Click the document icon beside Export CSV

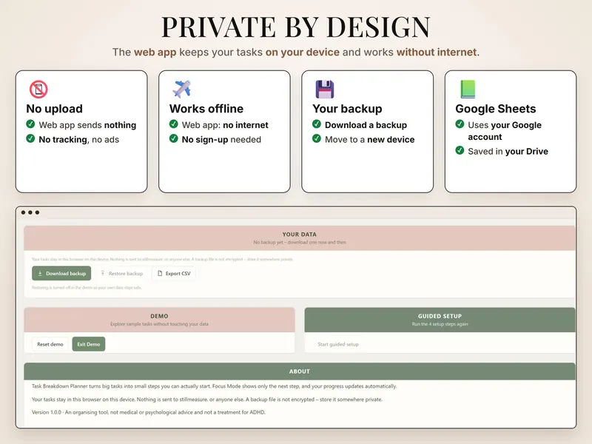160,273
